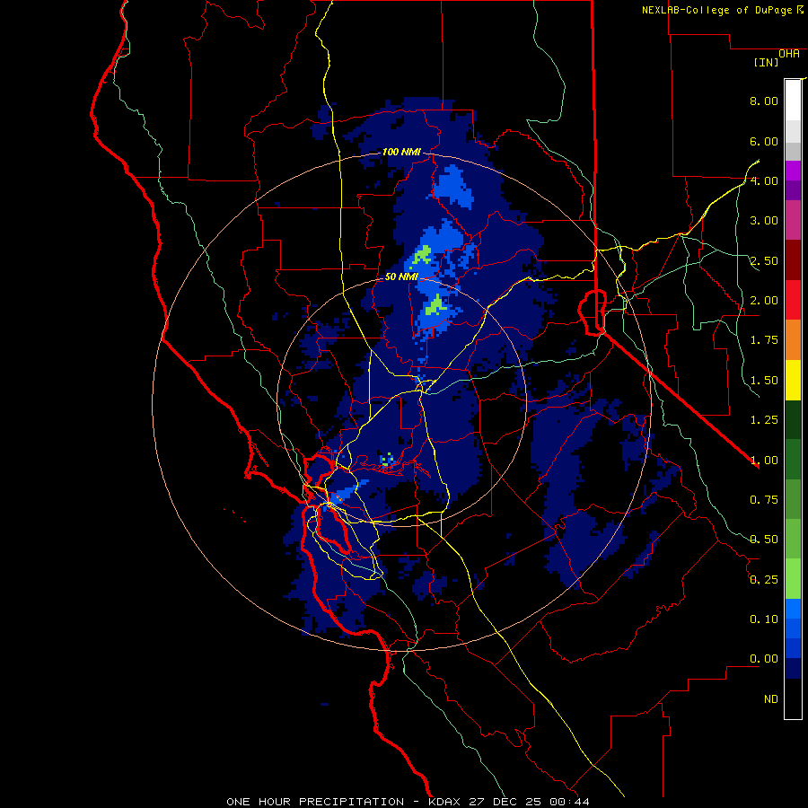Screen dimensions: 808x808
Task: Click the green precipitation cell below 50 NMI label
Action: pos(436,306)
